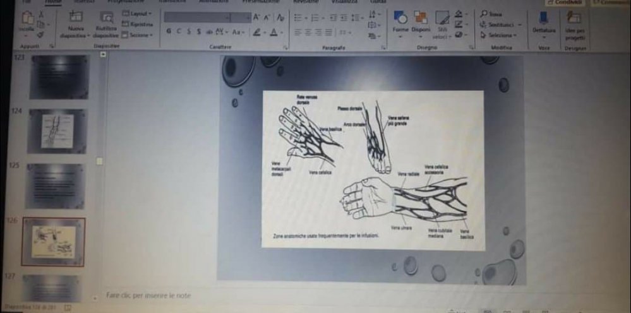Click the Ripristina reset button
The image size is (631, 313).
[x=137, y=25]
